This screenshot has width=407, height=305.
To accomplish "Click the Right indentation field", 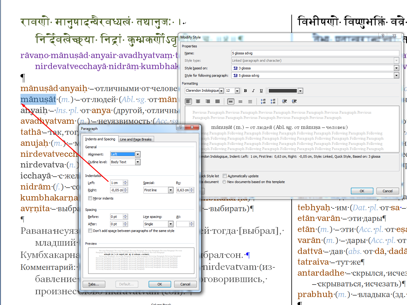I will point(117,190).
